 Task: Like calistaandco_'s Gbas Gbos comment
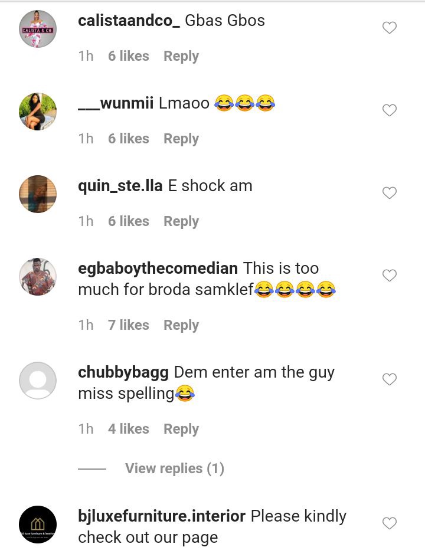pyautogui.click(x=389, y=28)
